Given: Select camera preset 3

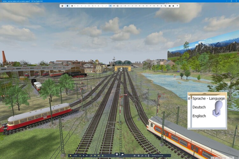Looking at the screenshot, I should [136, 6].
